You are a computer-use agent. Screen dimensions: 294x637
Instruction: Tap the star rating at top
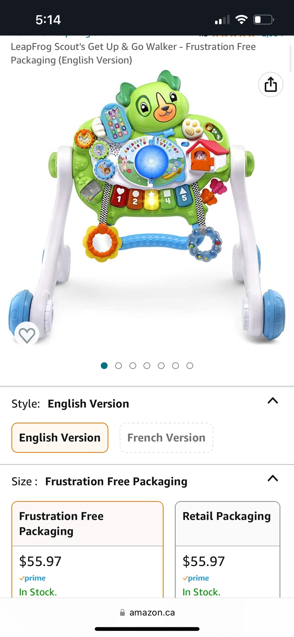[x=234, y=35]
